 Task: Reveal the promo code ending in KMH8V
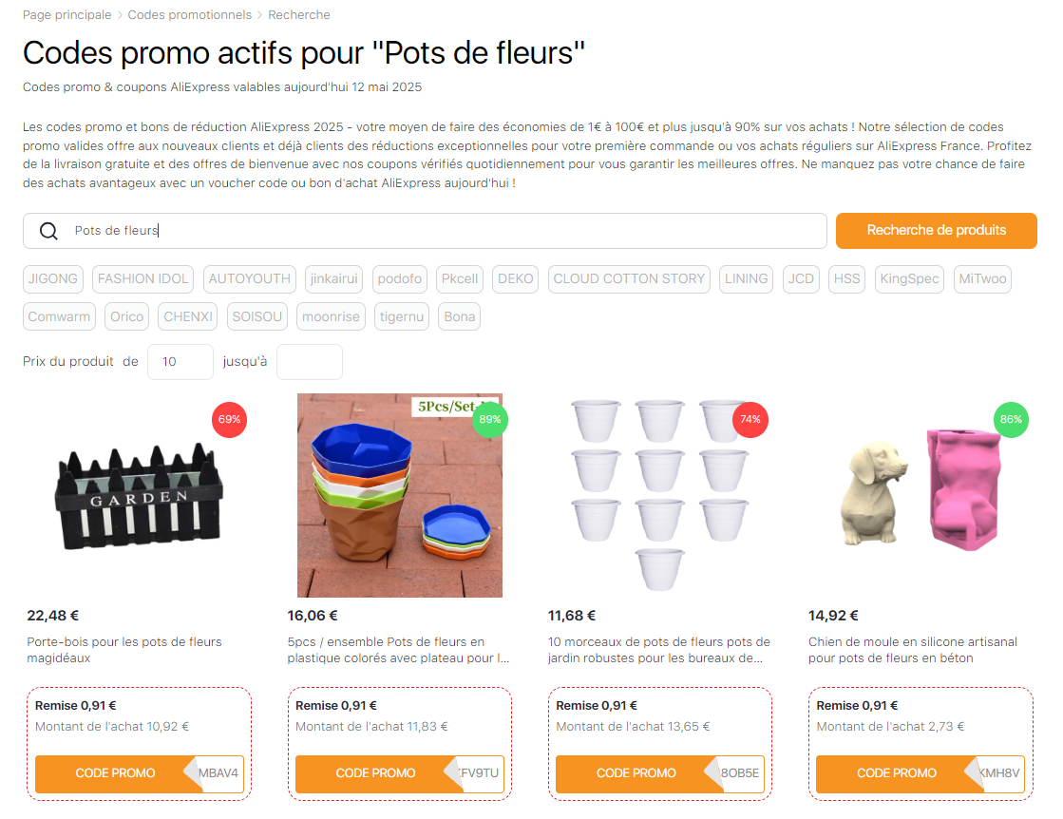(920, 773)
